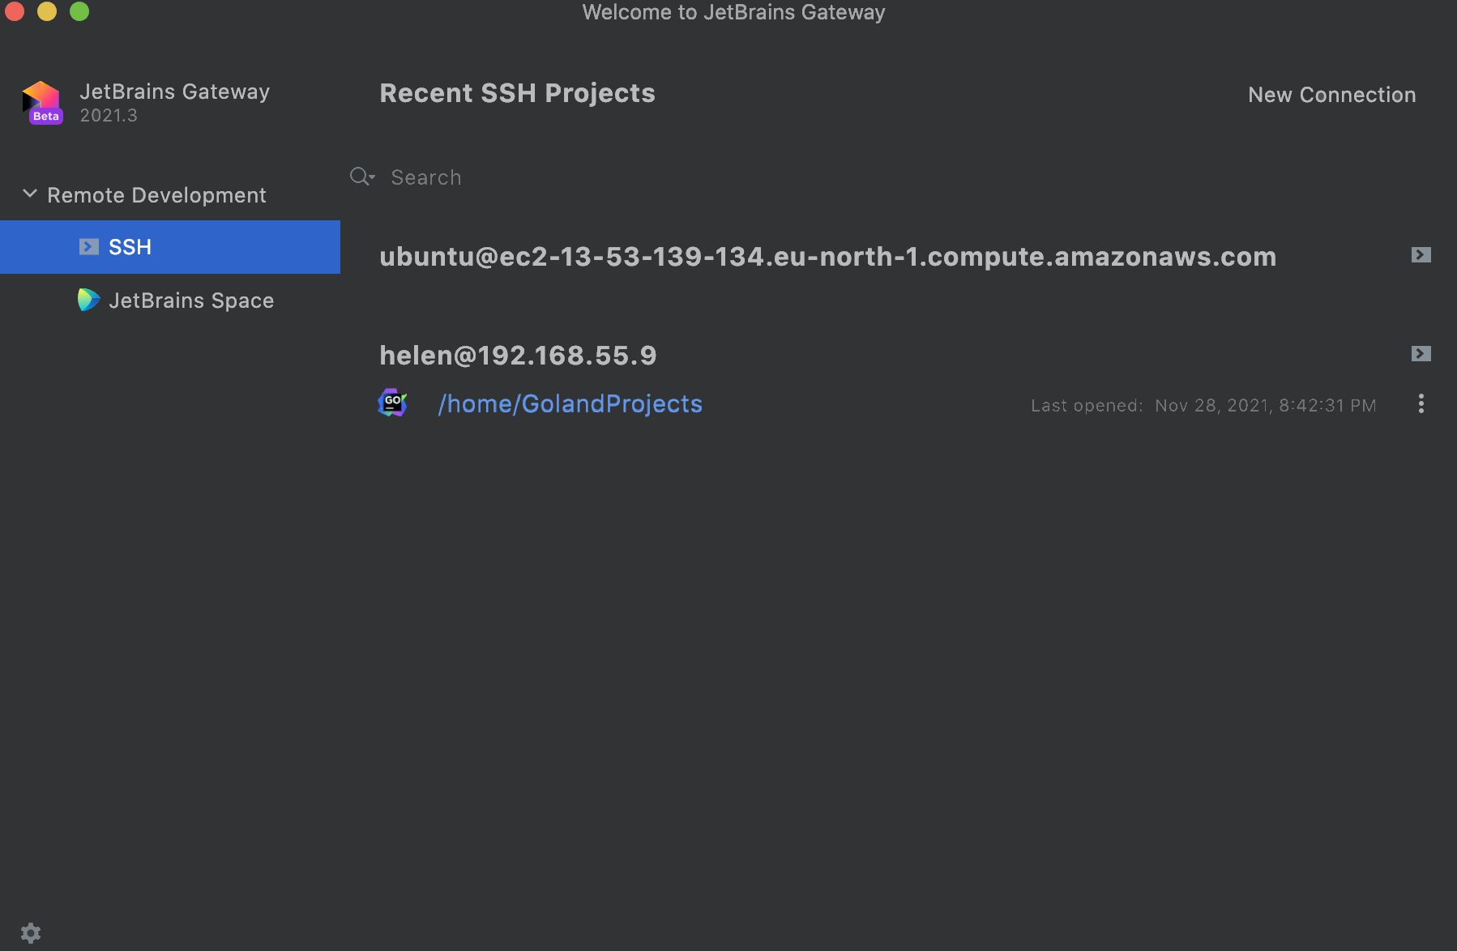The width and height of the screenshot is (1457, 951).
Task: Collapse the Remote Development tree section
Action: [30, 194]
